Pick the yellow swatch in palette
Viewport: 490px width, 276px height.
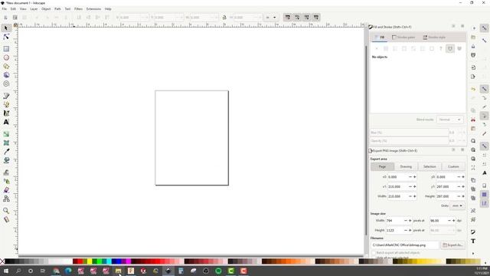tap(90, 261)
